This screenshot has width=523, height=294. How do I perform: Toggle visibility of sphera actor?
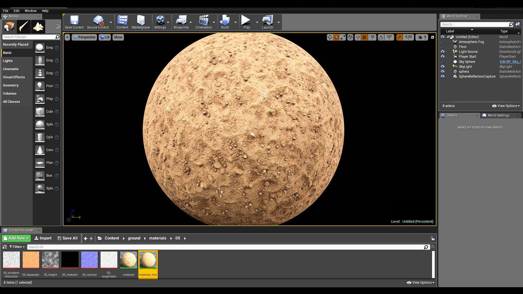pyautogui.click(x=443, y=71)
